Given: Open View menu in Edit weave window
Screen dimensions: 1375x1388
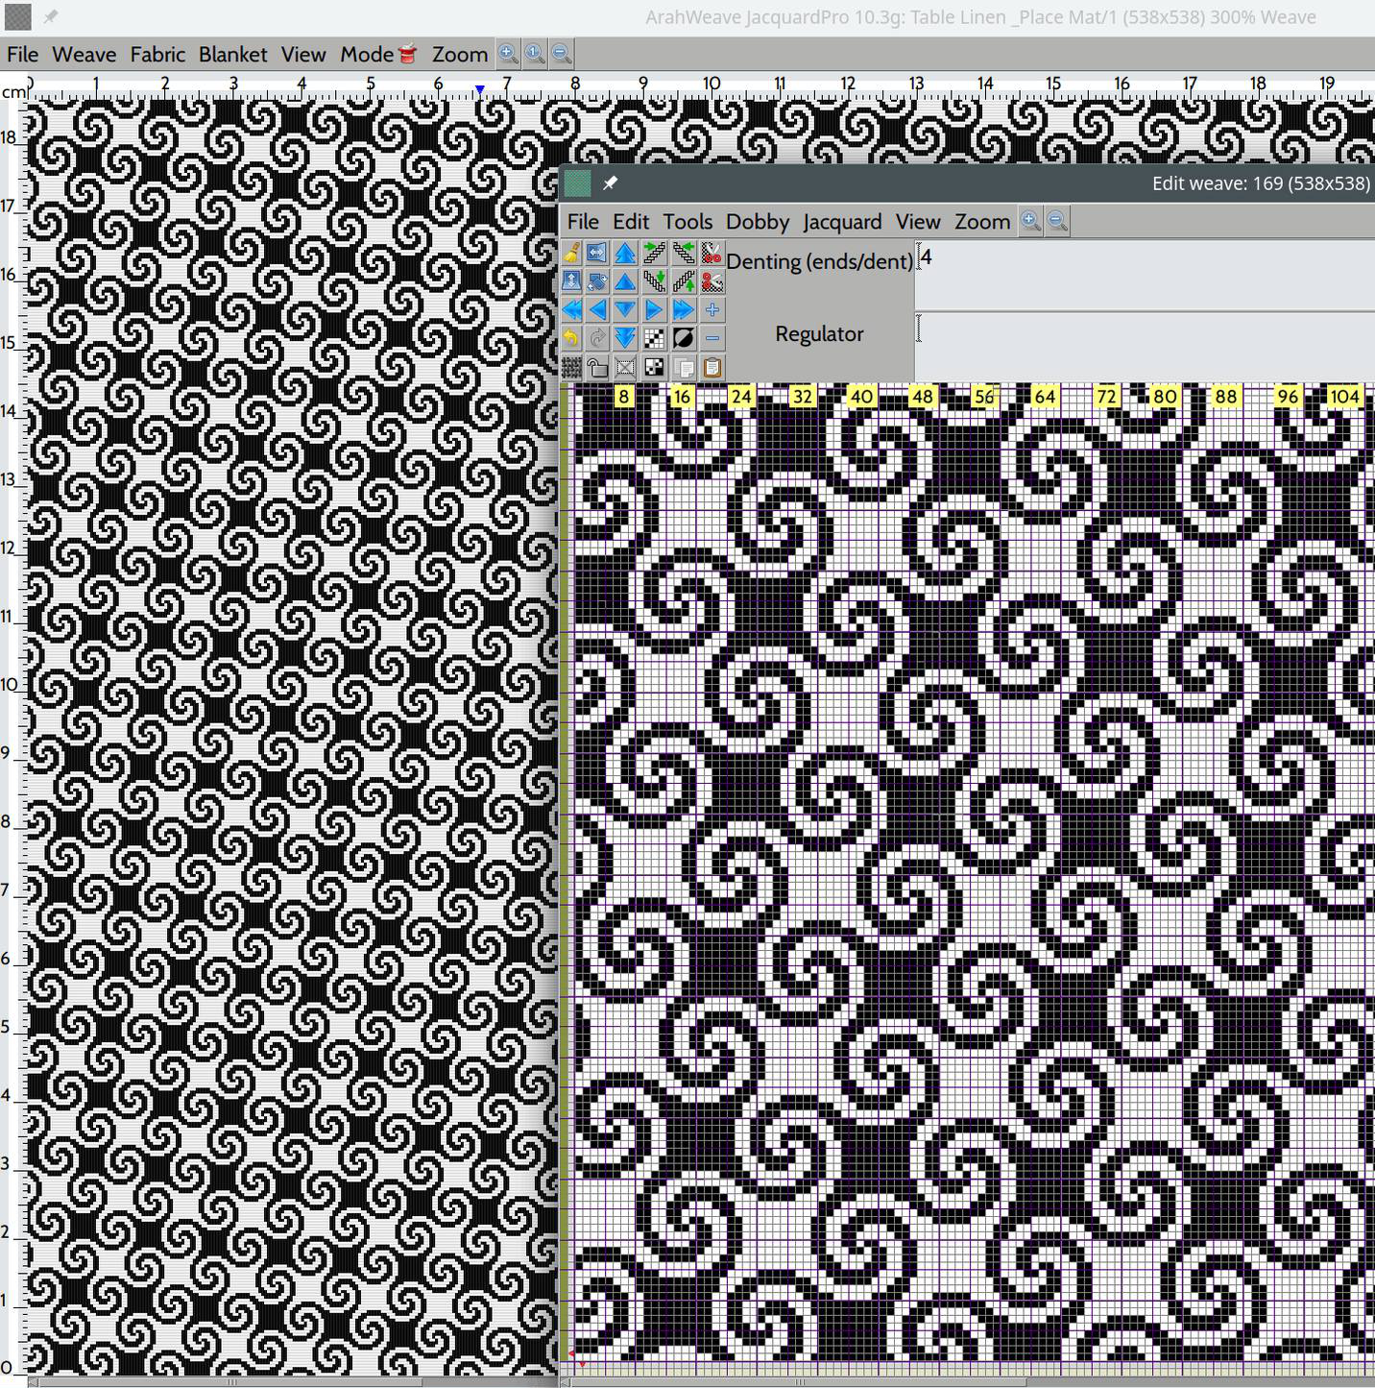Looking at the screenshot, I should pos(918,222).
